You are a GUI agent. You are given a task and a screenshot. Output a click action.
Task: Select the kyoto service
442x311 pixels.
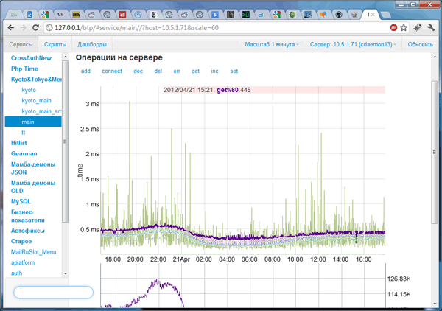tap(29, 90)
